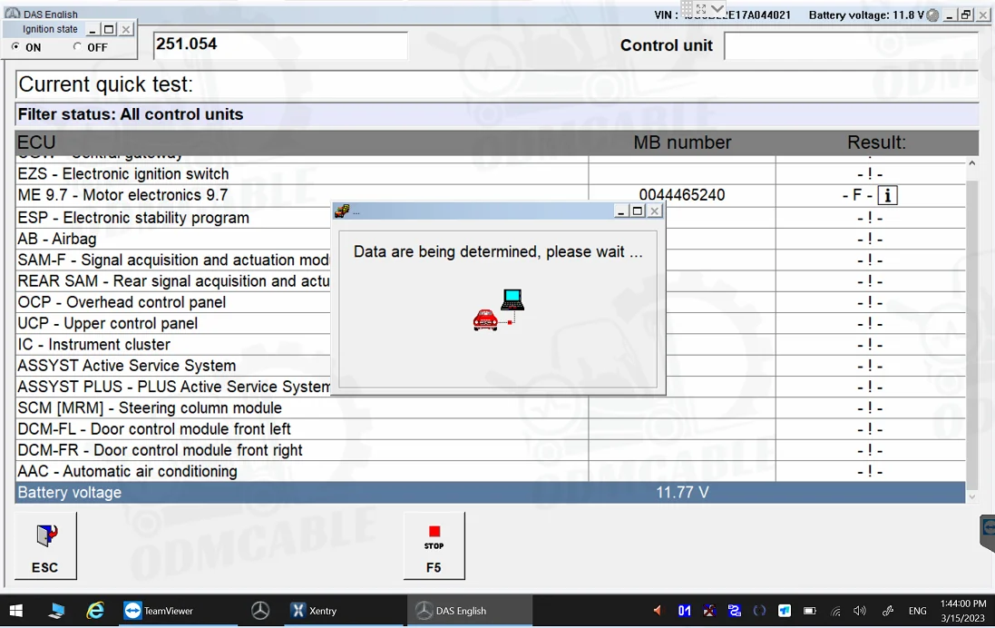The width and height of the screenshot is (995, 628).
Task: Open the ME 9.7 fault info icon
Action: coord(887,195)
